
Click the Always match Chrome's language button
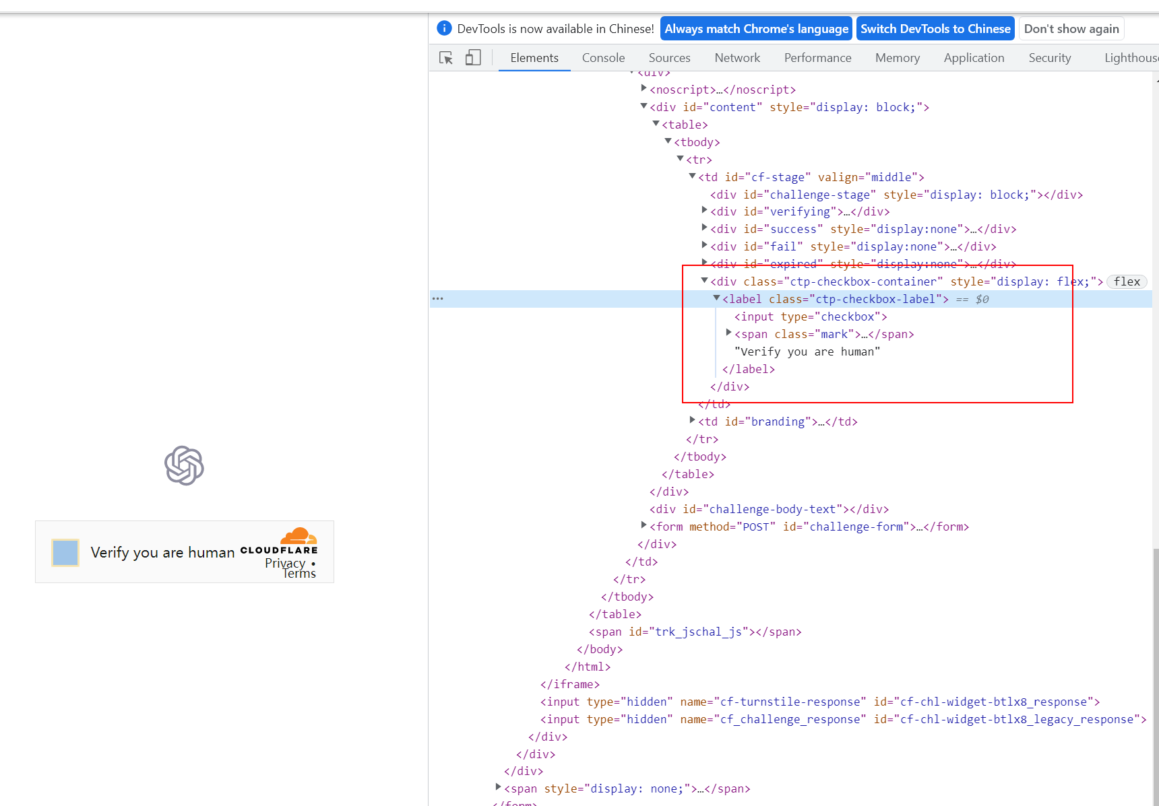point(756,28)
